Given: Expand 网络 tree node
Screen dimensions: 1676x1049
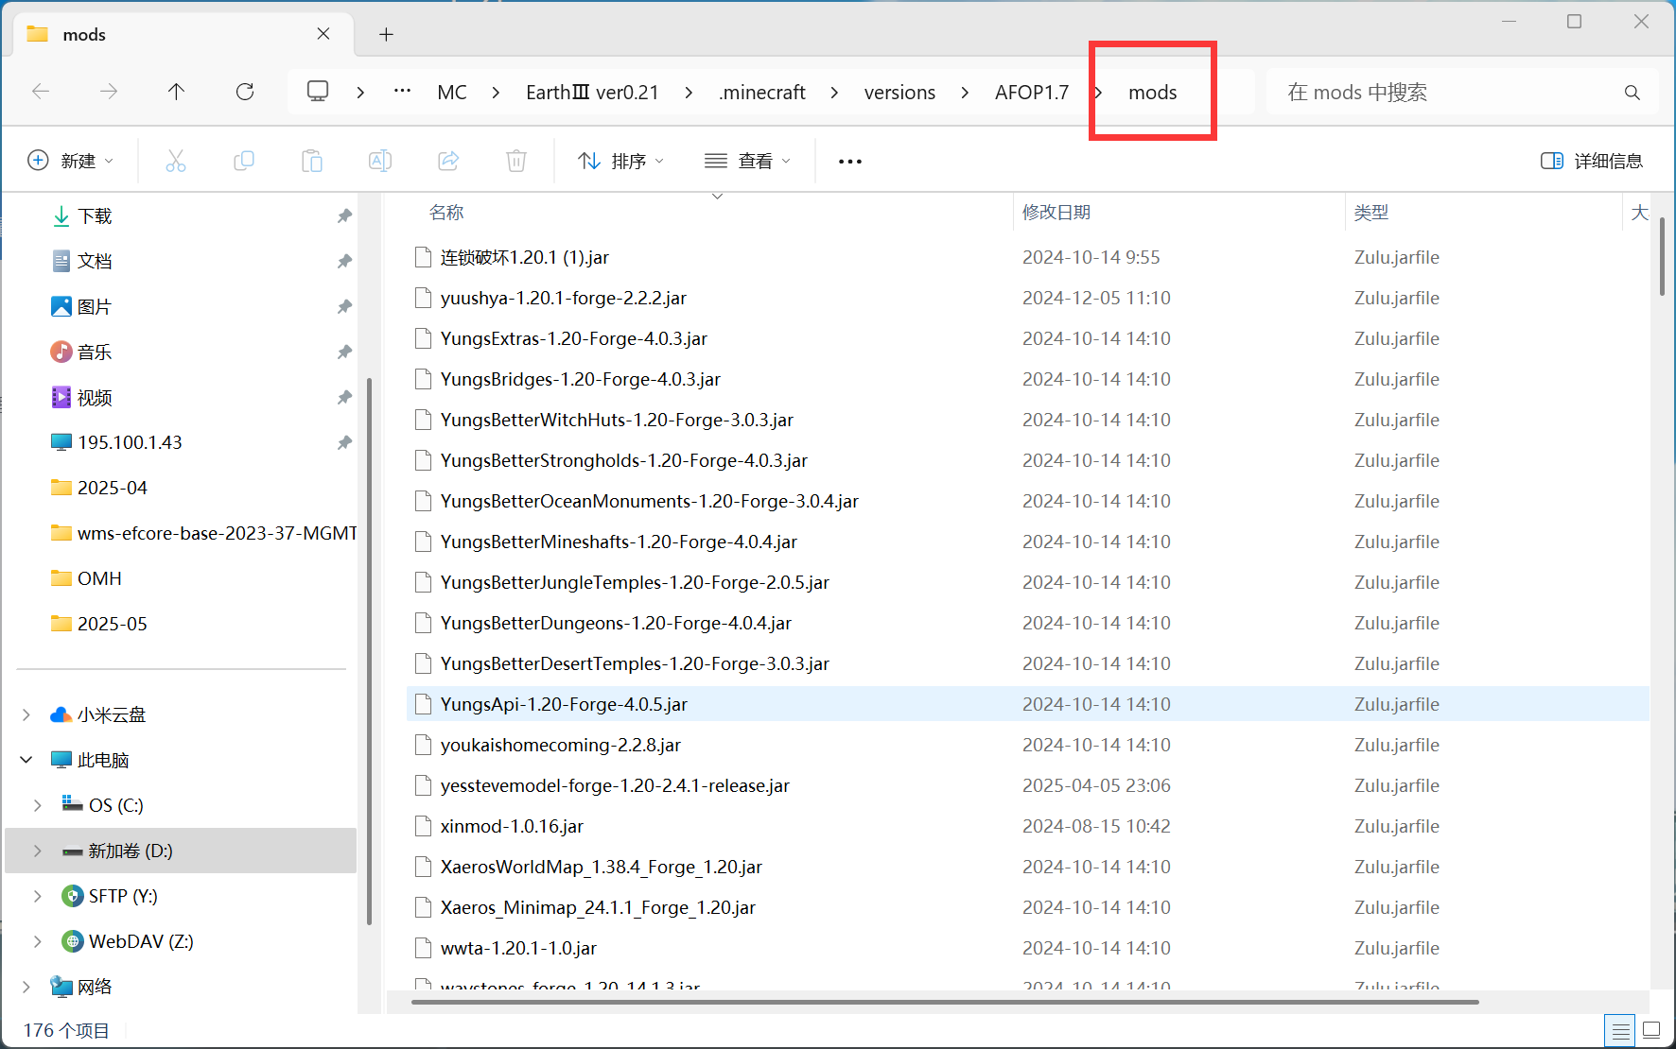Looking at the screenshot, I should (x=26, y=987).
